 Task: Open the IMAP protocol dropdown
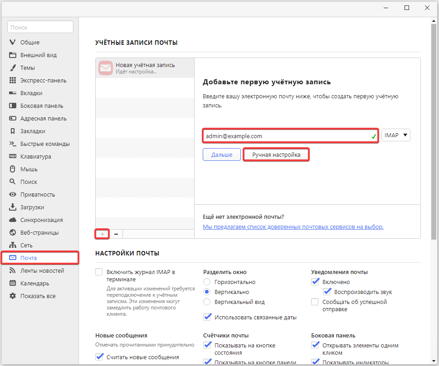(x=396, y=135)
